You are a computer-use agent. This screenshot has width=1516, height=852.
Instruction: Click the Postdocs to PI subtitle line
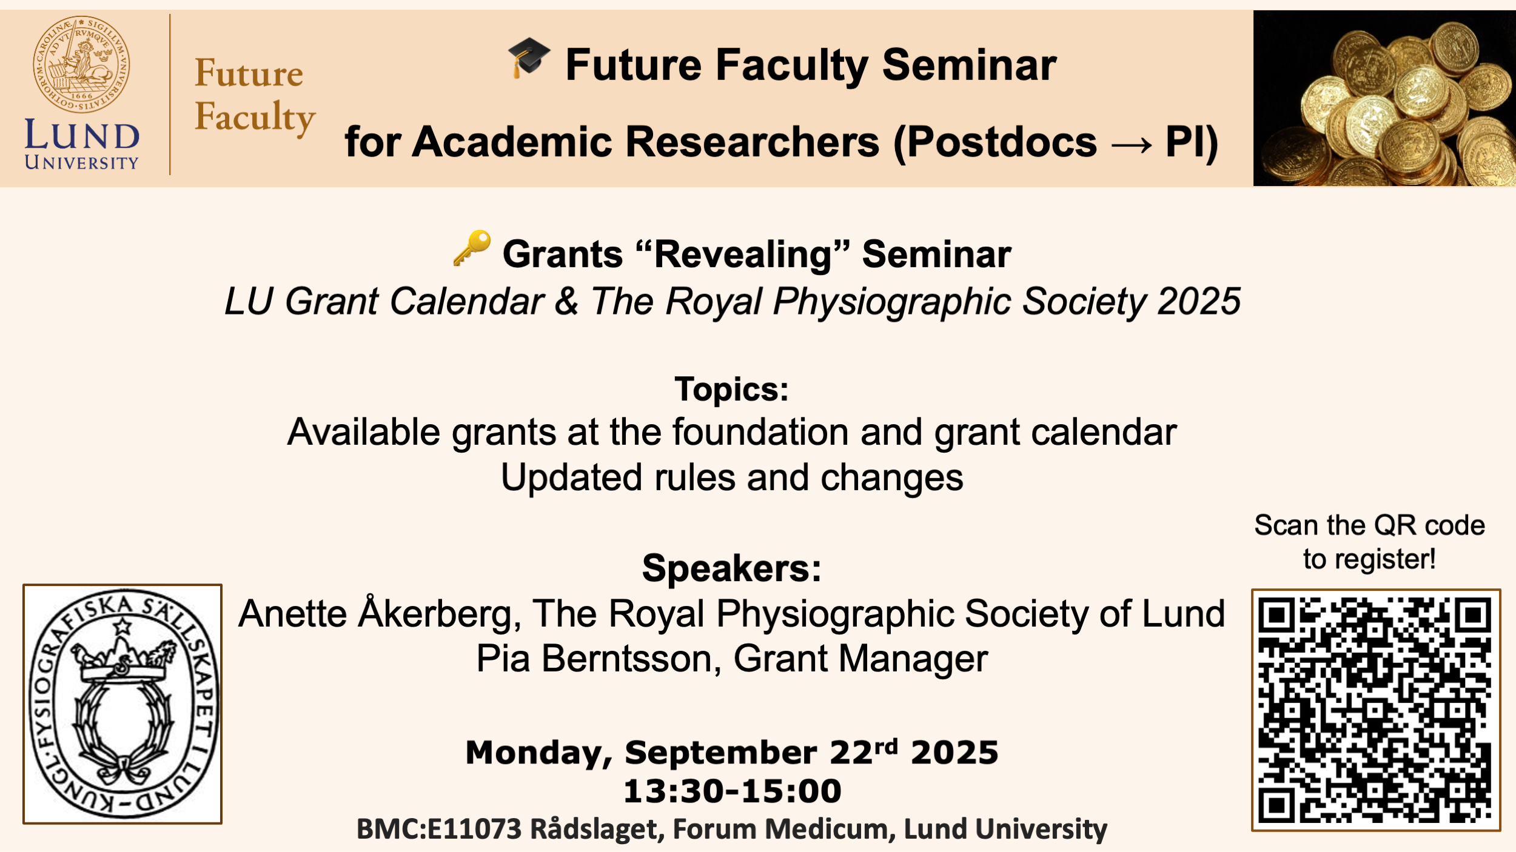click(781, 142)
